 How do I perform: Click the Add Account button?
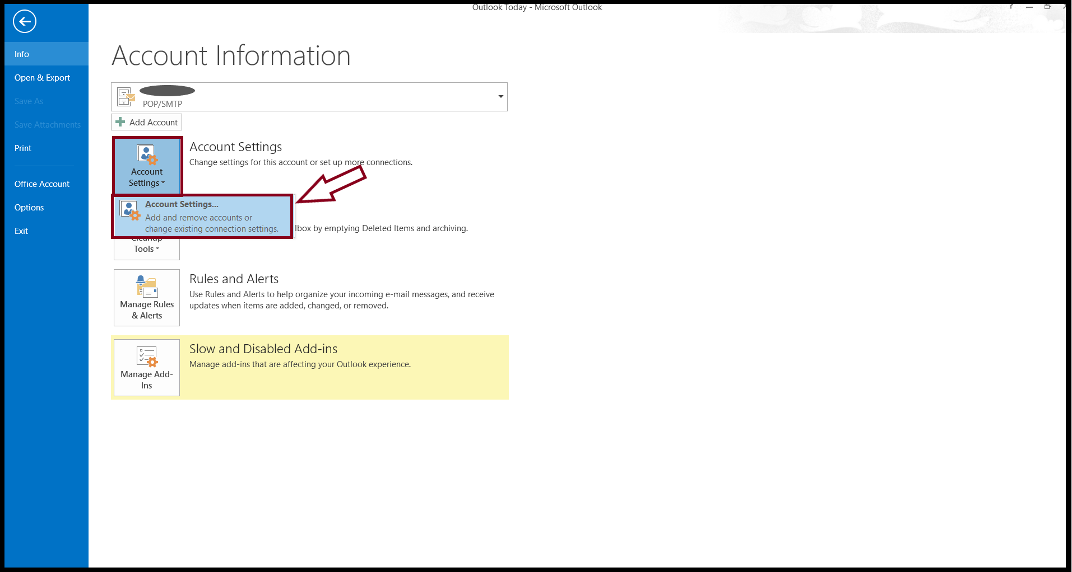click(146, 122)
